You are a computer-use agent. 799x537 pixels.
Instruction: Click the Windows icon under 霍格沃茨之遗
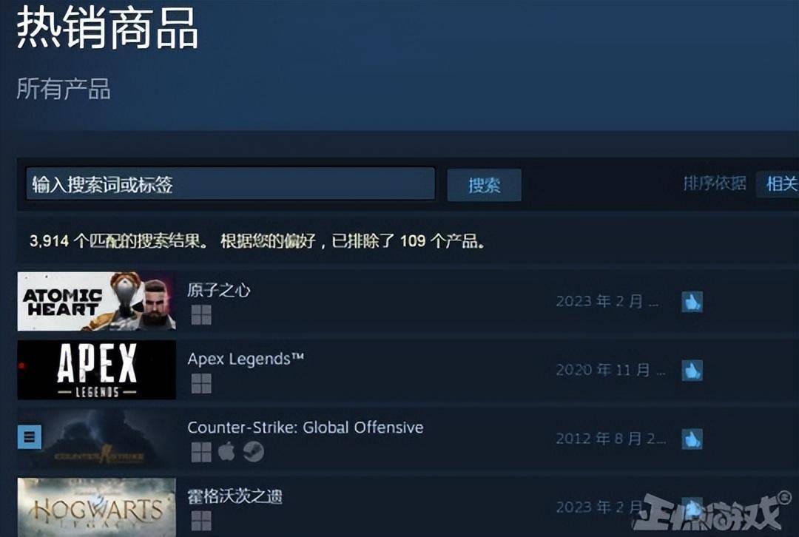coord(201,521)
